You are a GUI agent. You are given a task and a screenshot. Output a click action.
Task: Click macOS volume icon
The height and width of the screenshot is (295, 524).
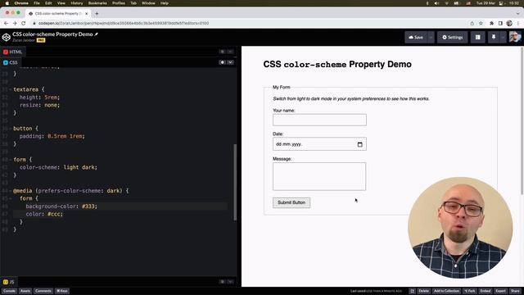(436, 3)
